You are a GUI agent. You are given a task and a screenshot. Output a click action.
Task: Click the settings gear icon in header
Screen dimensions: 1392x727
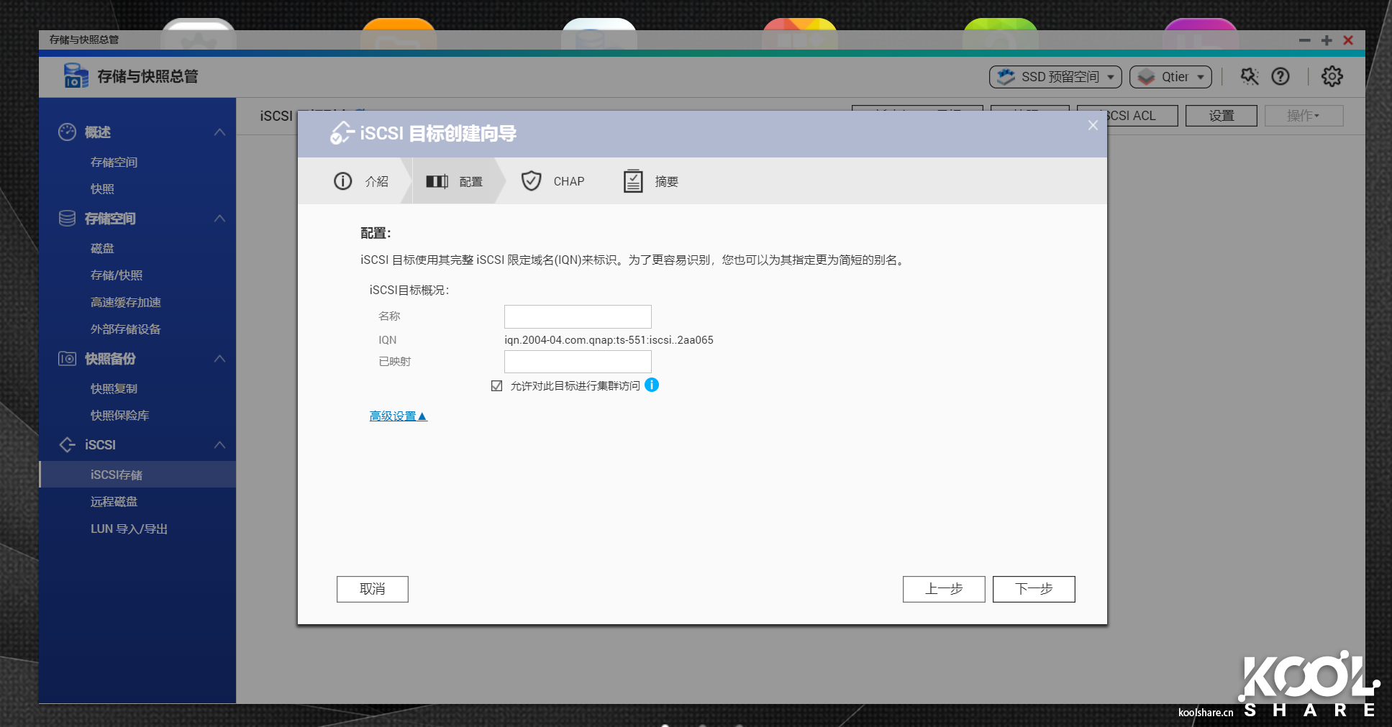tap(1332, 76)
